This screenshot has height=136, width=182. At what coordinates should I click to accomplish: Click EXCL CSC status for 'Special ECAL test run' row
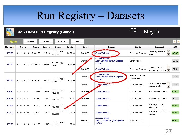[x=175, y=99]
